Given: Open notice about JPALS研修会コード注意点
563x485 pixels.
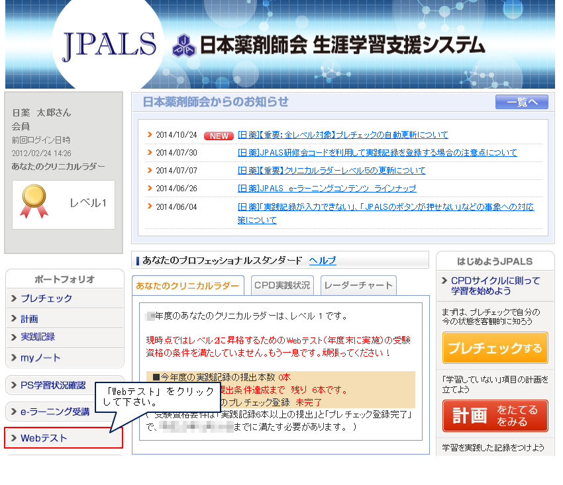Looking at the screenshot, I should [378, 153].
